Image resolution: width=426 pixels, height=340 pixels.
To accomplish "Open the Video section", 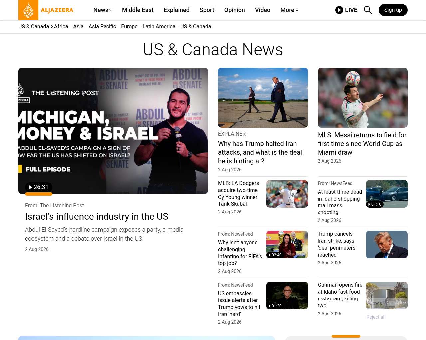I will click(263, 10).
